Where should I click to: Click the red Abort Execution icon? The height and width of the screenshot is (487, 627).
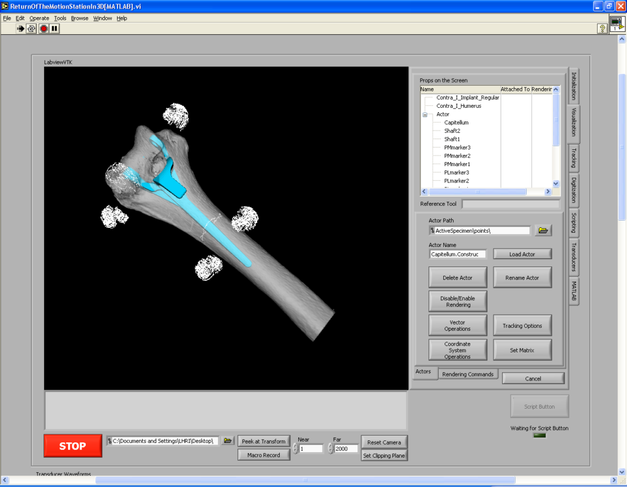pos(43,29)
